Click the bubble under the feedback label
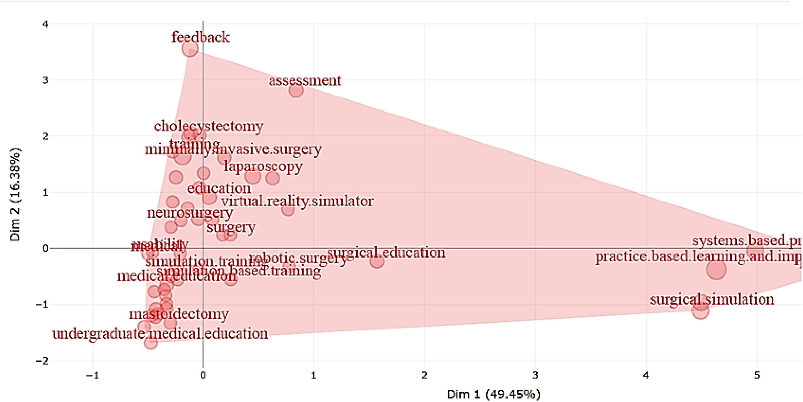 190,49
